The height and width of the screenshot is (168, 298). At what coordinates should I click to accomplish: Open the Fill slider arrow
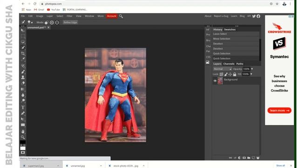[251, 74]
